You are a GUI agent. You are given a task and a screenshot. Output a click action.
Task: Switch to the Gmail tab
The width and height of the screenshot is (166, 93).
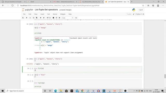[39, 2]
